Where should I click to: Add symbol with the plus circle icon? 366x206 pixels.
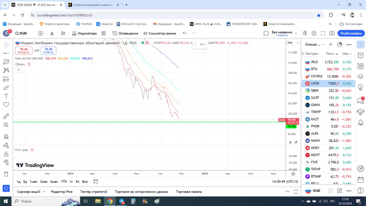41,33
